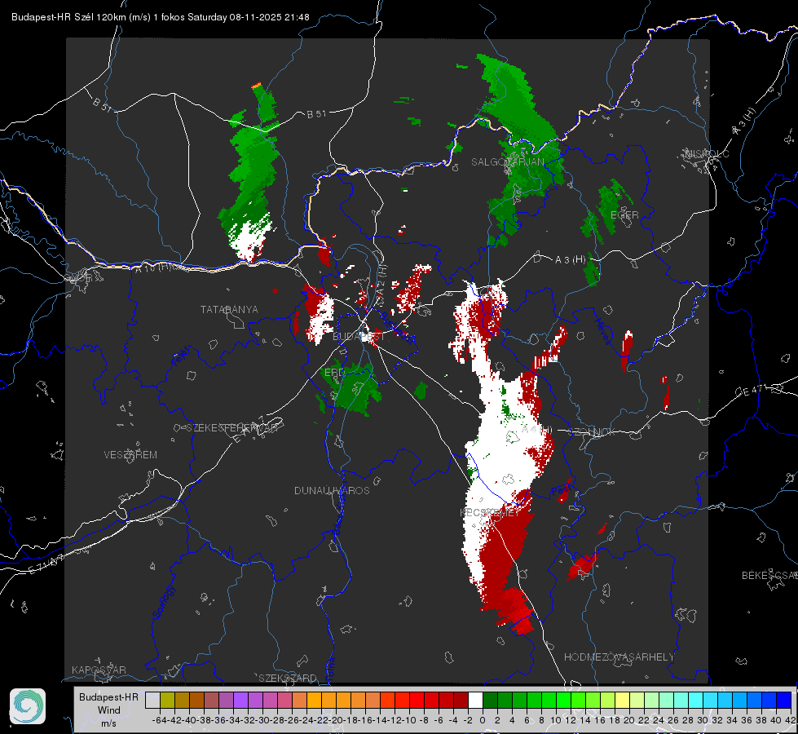
Task: Click the BÉKÉSCSABA label at the right edge
Action: (x=769, y=576)
